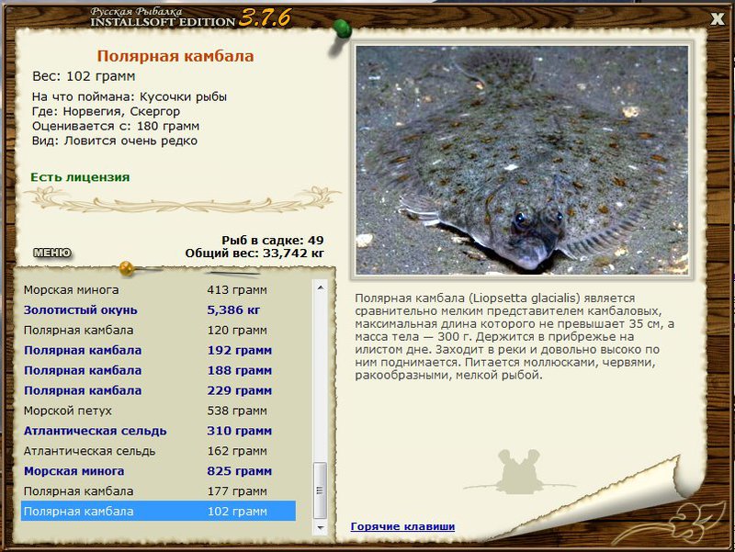Select Морской петух 538 грамм row
This screenshot has height=552, width=735.
(158, 411)
